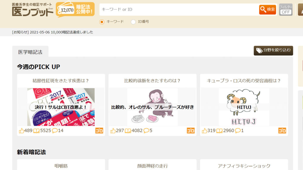Click comment icon on キューブラ・ロス card
This screenshot has width=303, height=170.
pos(238,130)
